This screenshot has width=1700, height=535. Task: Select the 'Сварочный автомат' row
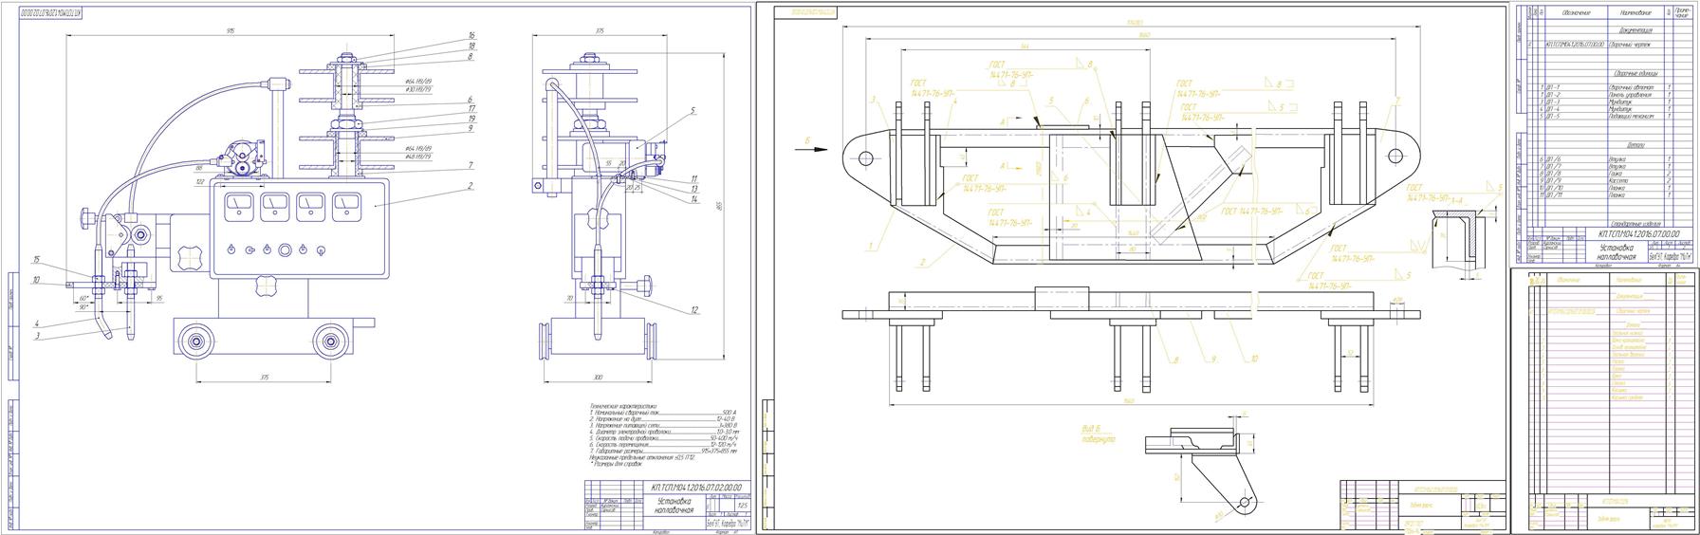click(1633, 87)
